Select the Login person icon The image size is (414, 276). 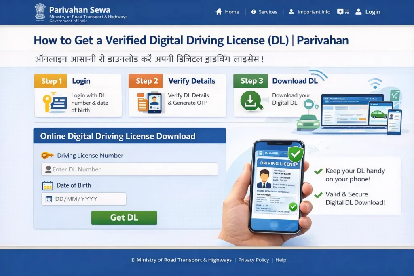pyautogui.click(x=358, y=12)
